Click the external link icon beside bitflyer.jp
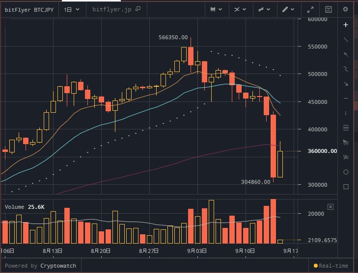 (138, 9)
